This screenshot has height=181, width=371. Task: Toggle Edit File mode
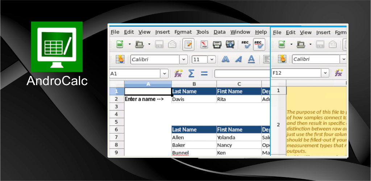(188, 44)
